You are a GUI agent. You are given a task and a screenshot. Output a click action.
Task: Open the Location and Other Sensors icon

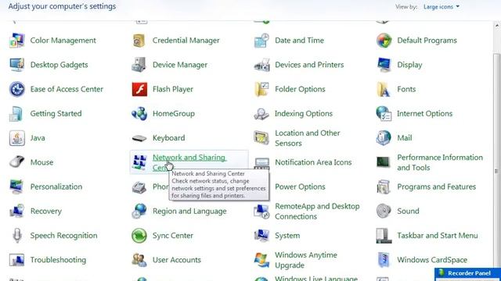(261, 138)
